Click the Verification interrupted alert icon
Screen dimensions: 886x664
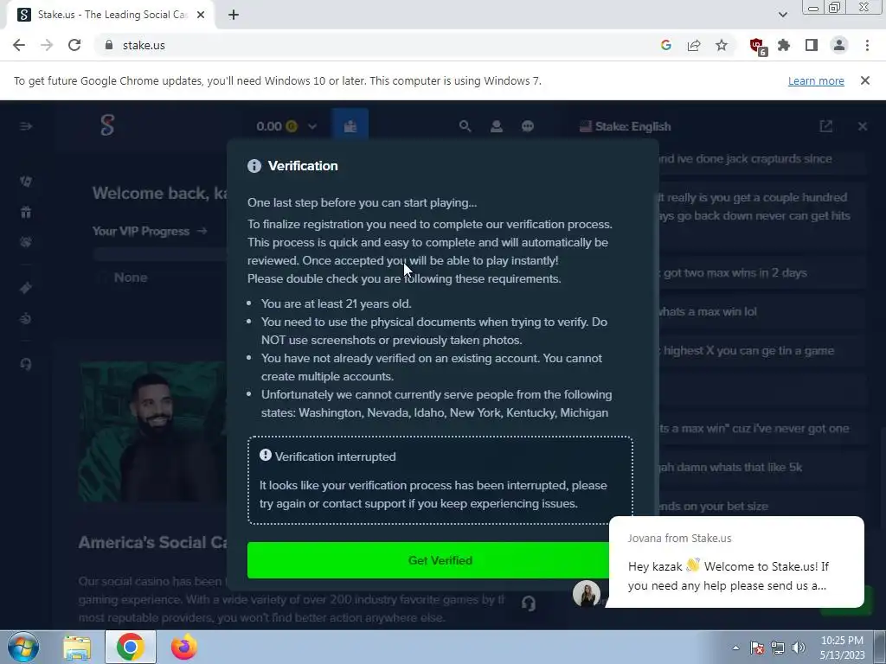coord(266,455)
